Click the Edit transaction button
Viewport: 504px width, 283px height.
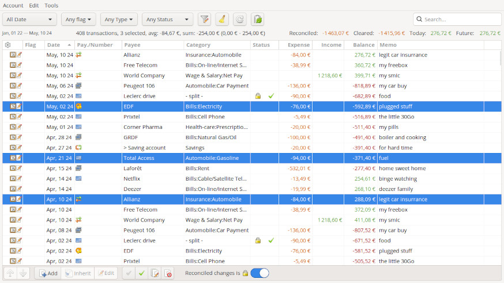pos(106,273)
